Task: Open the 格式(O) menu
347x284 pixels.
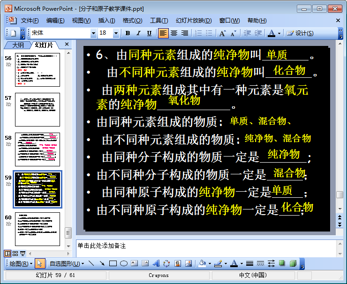Action: (x=132, y=21)
